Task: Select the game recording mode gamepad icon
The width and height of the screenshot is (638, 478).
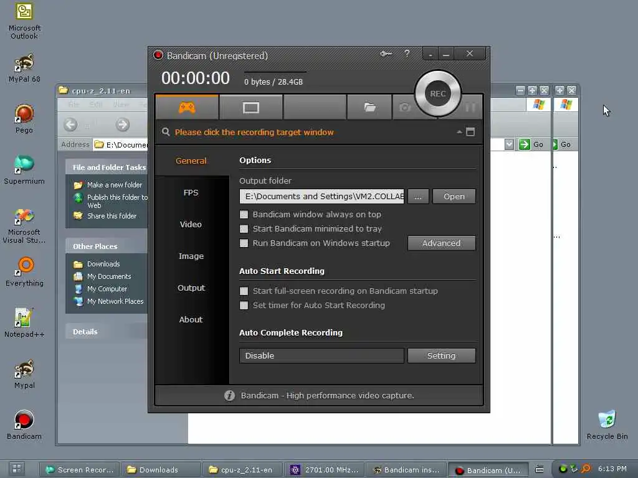Action: 187,108
